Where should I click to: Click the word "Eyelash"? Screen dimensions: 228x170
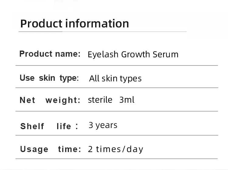click(x=103, y=55)
